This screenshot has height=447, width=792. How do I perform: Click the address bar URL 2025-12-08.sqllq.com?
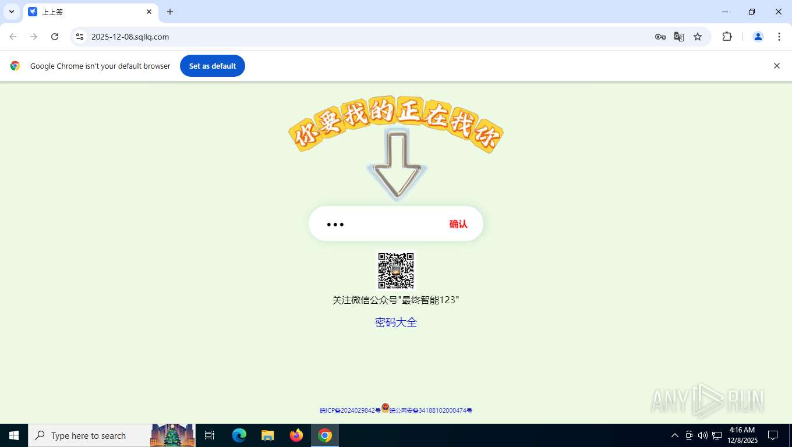point(130,37)
